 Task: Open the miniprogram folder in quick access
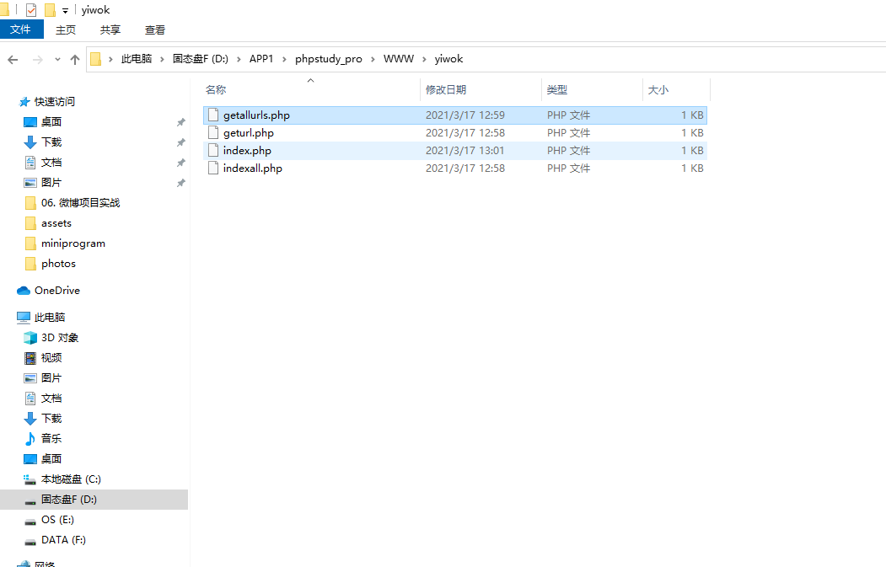coord(72,243)
